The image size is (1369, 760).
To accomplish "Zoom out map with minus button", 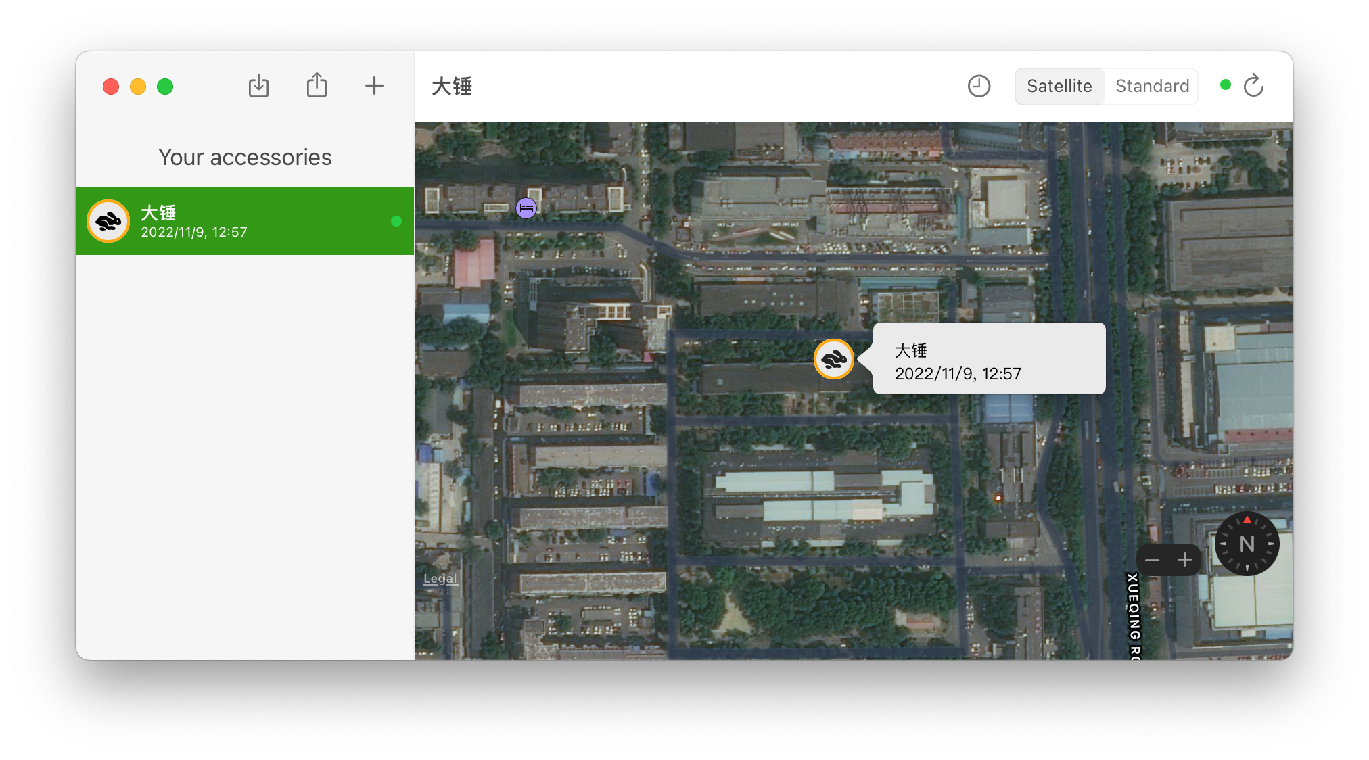I will [x=1153, y=560].
